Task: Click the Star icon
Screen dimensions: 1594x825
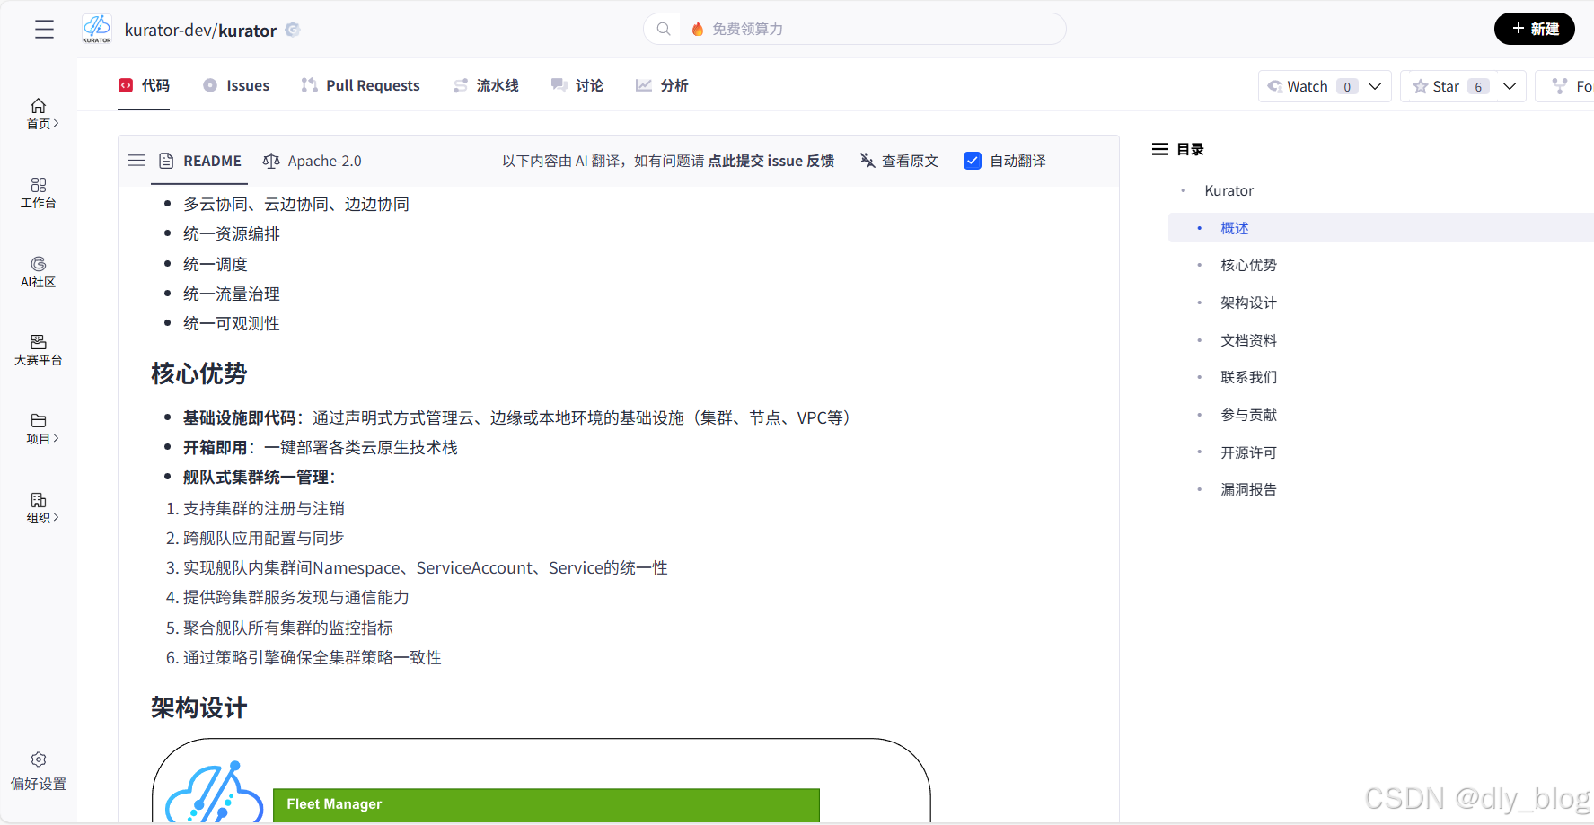Action: point(1421,86)
